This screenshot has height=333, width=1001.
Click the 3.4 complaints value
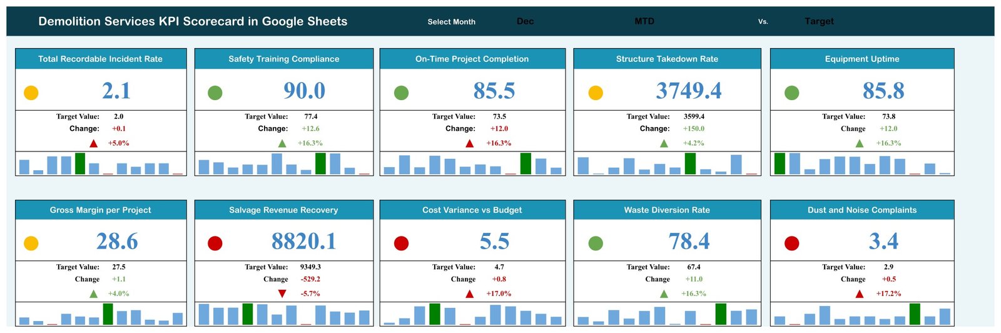(883, 241)
